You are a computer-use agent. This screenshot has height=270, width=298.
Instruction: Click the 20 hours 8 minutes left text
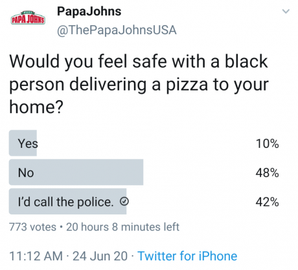pos(122,227)
